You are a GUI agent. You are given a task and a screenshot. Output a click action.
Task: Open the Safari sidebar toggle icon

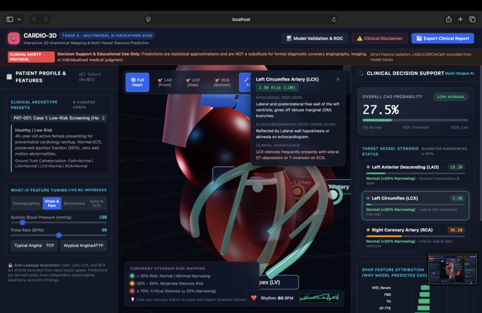click(10, 19)
